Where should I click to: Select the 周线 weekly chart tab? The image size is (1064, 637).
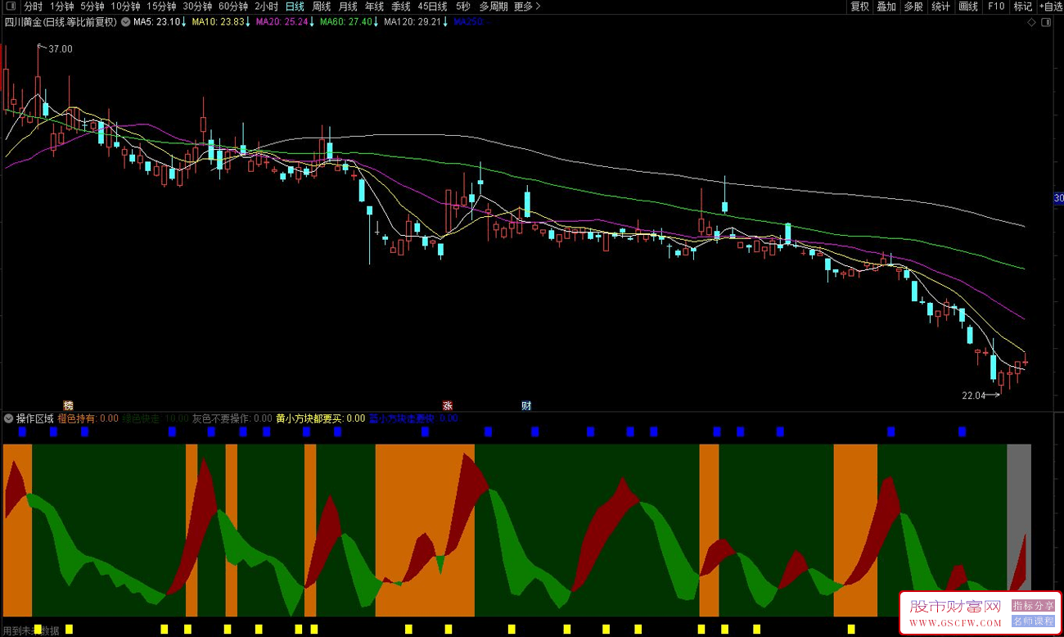(x=321, y=7)
